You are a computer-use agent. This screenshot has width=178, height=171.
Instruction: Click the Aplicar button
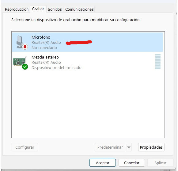(x=160, y=163)
